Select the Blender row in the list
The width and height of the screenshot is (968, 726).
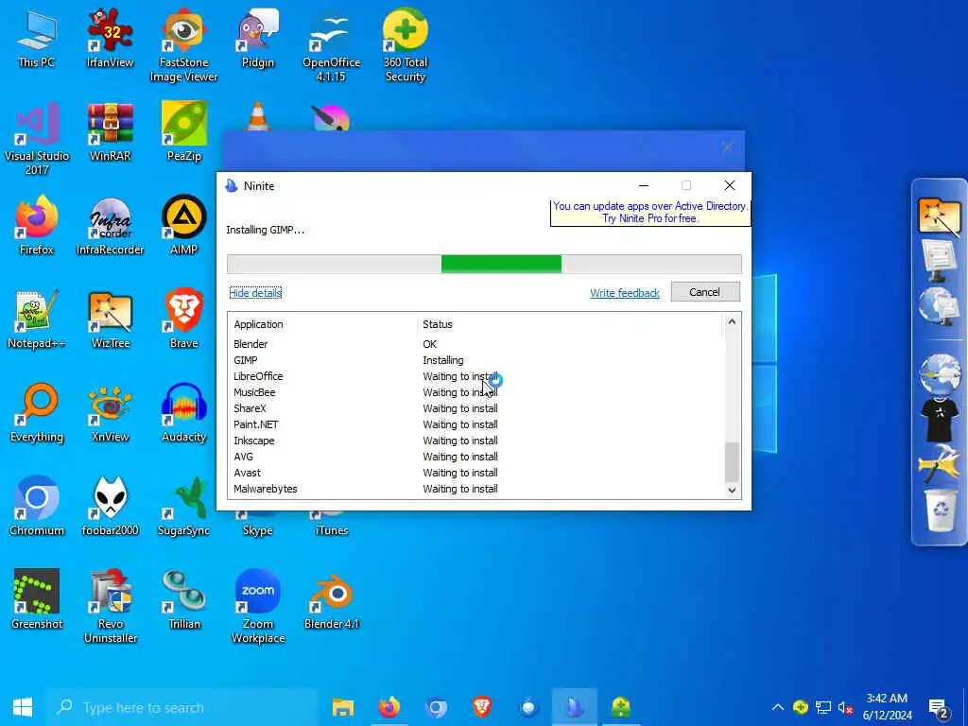click(x=475, y=344)
